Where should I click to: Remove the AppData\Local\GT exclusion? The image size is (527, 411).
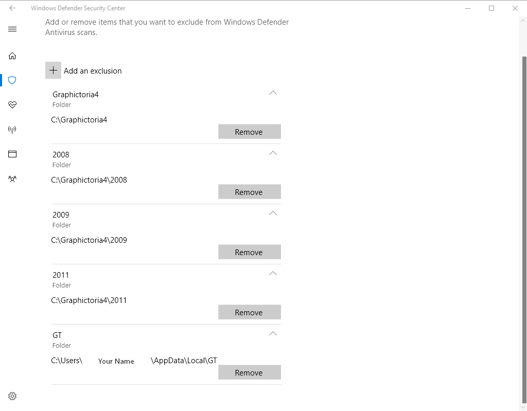coord(249,372)
